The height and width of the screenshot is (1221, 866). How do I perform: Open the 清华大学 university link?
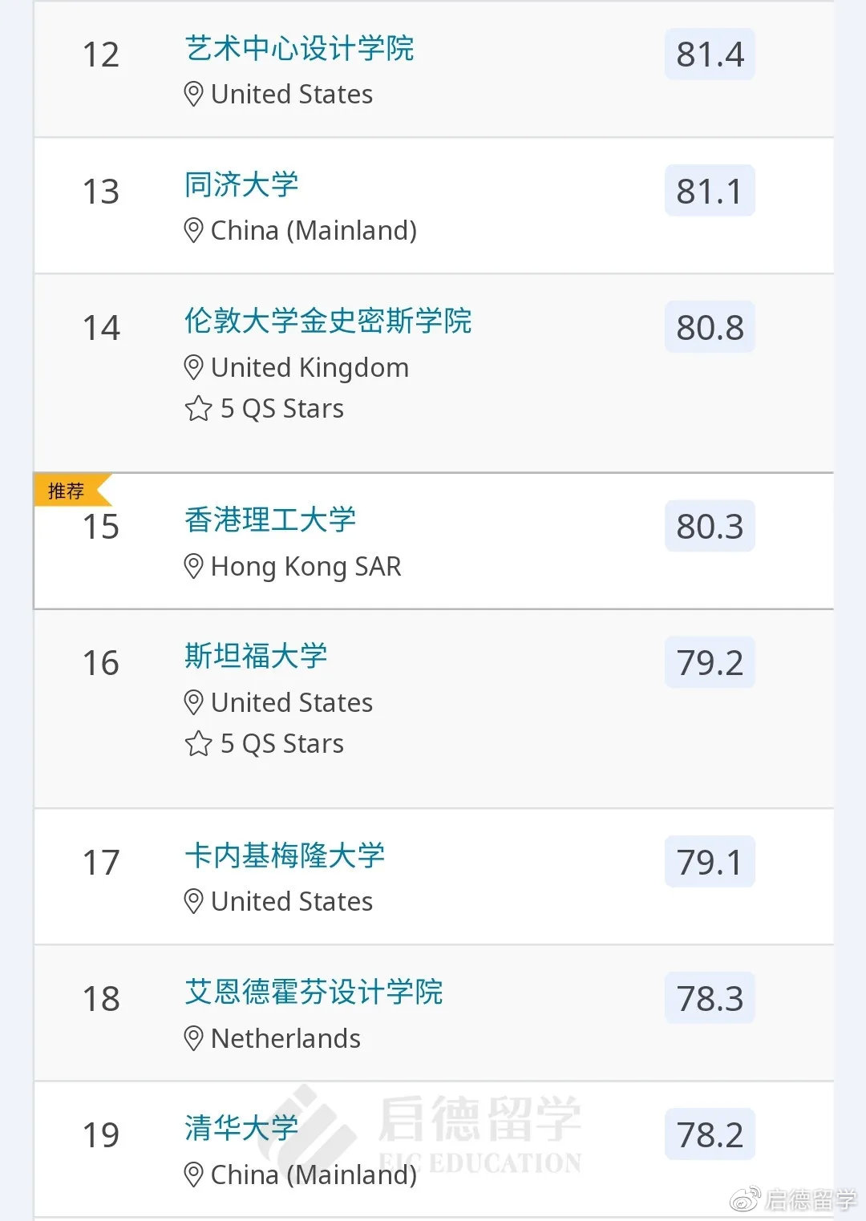point(241,1128)
